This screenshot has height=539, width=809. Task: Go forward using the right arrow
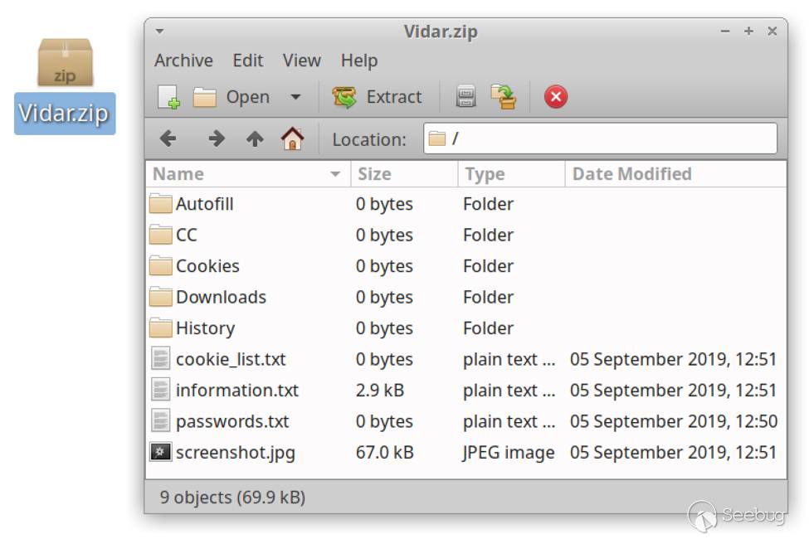click(x=216, y=139)
